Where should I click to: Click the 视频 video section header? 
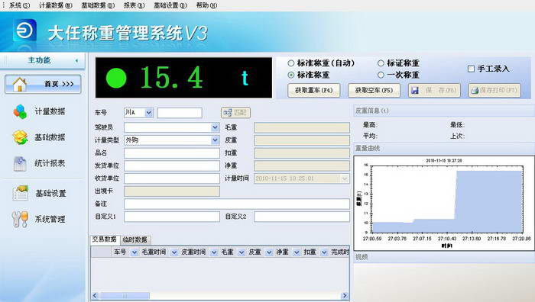click(x=443, y=257)
